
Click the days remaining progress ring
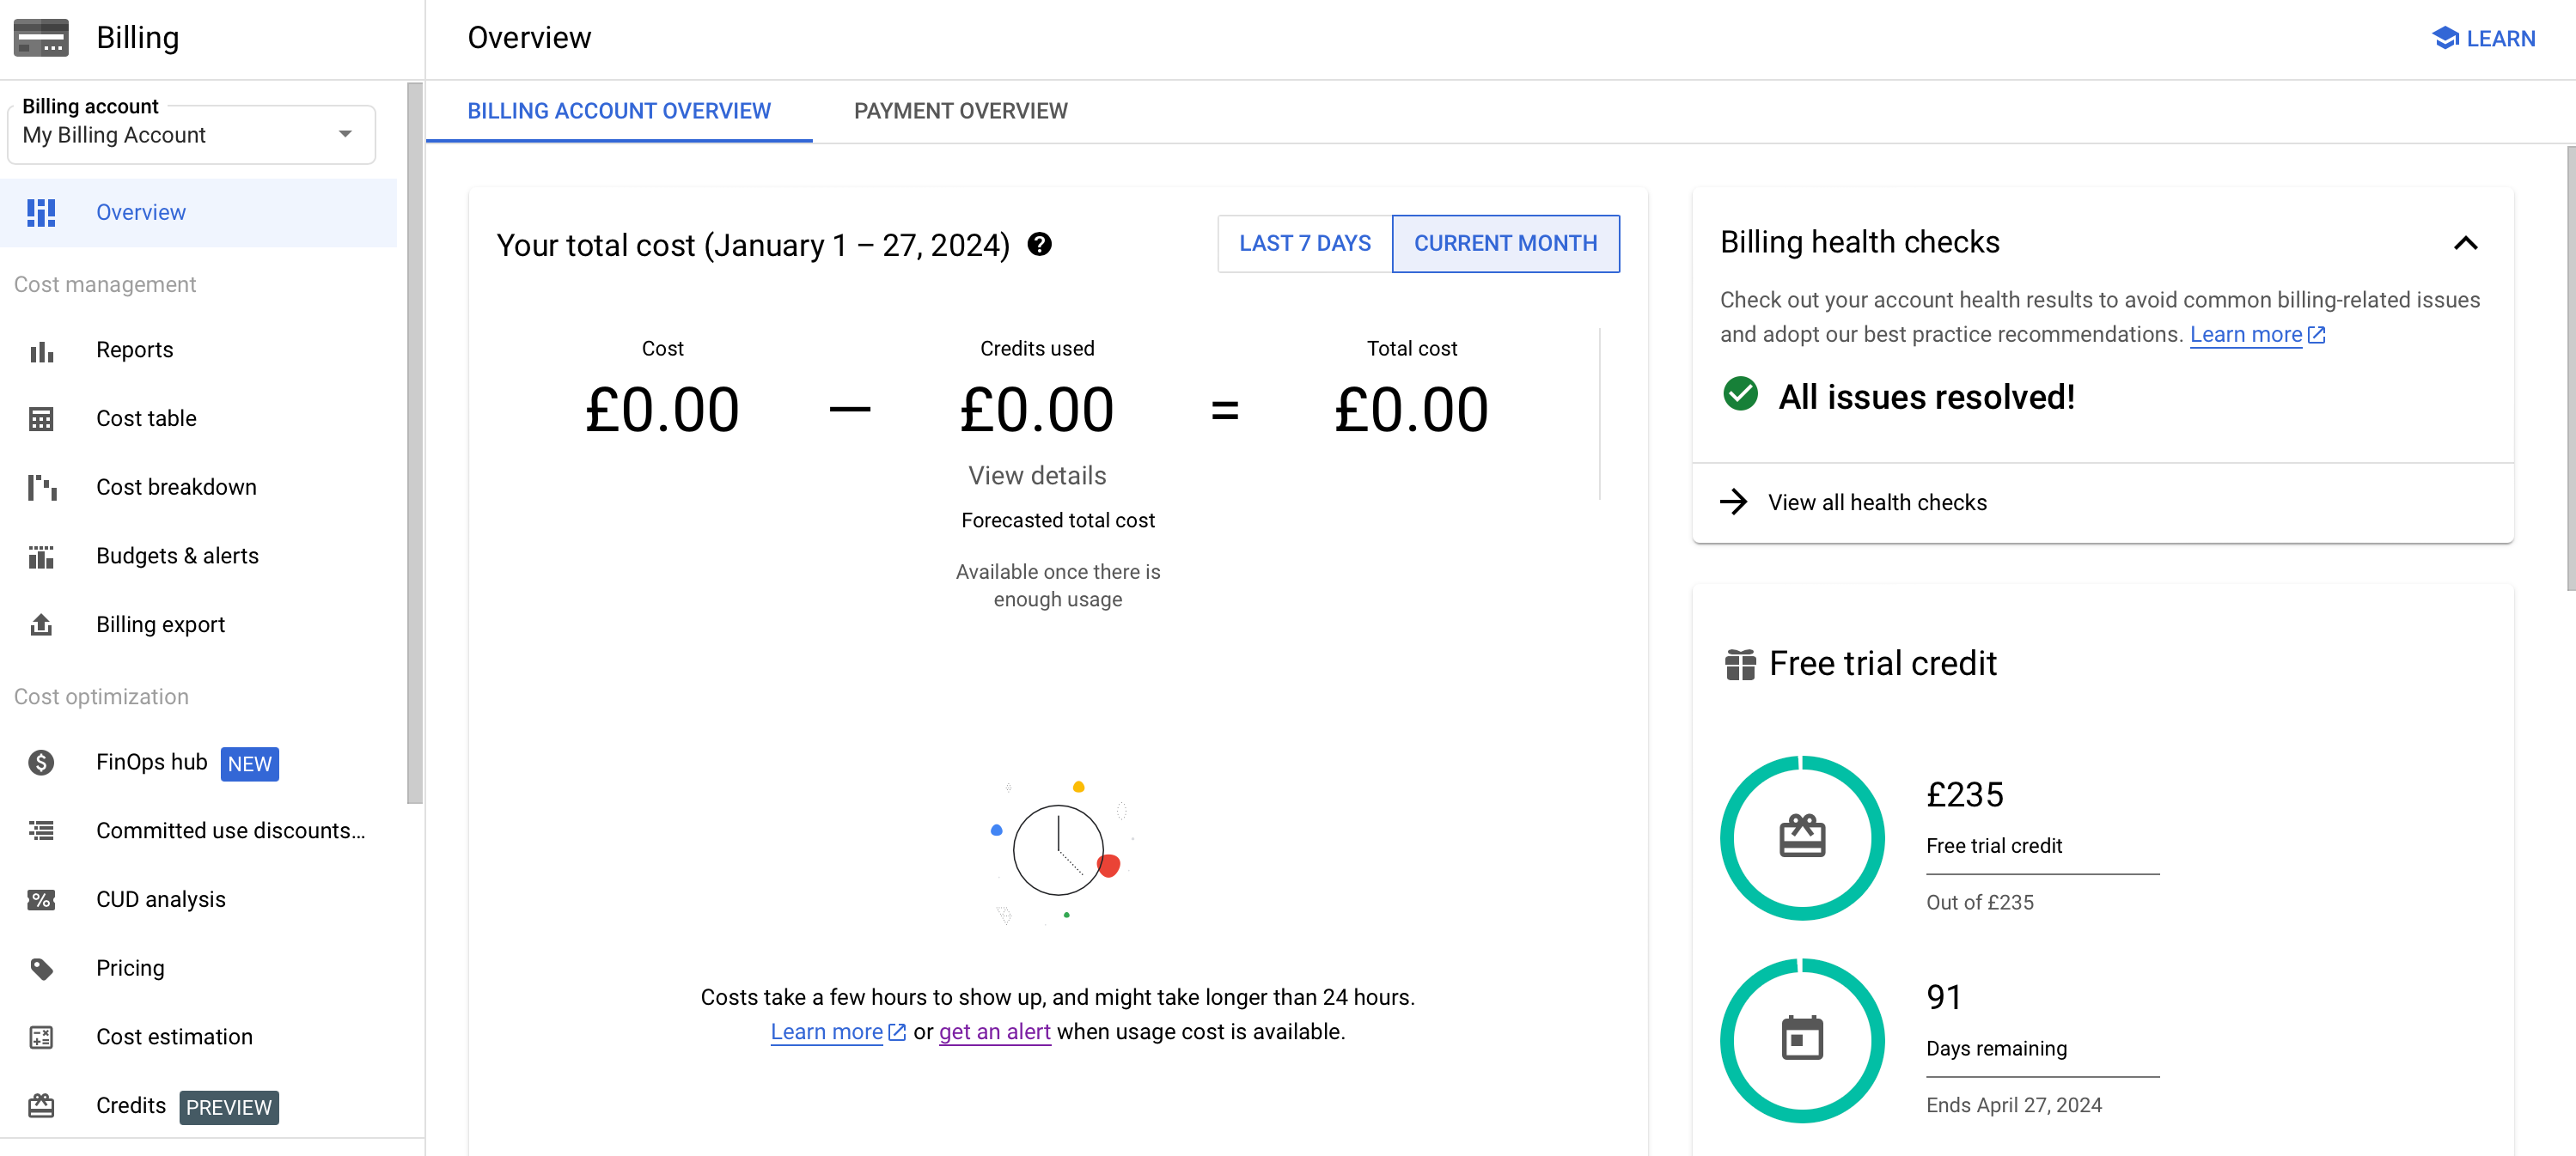[x=1803, y=1039]
